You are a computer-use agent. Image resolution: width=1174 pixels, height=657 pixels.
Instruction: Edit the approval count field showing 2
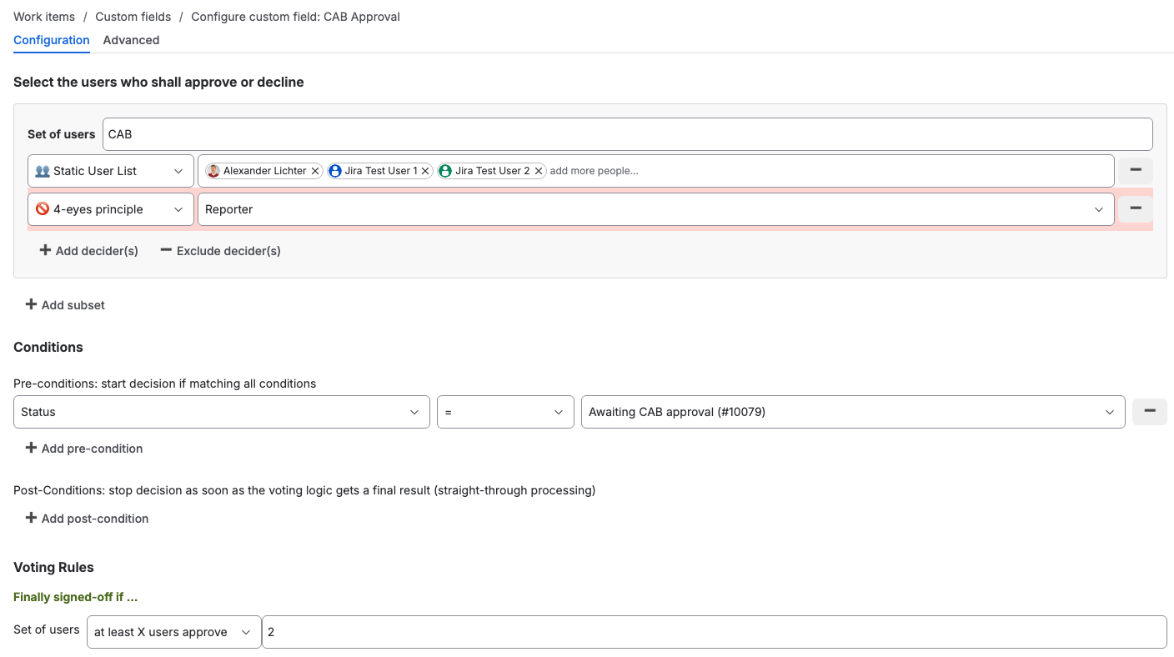click(x=715, y=632)
